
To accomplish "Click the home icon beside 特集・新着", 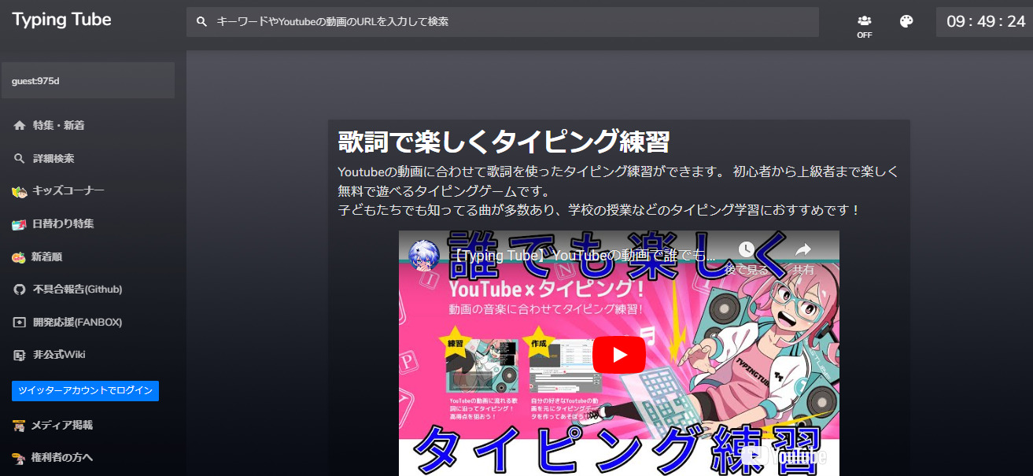I will pyautogui.click(x=20, y=125).
